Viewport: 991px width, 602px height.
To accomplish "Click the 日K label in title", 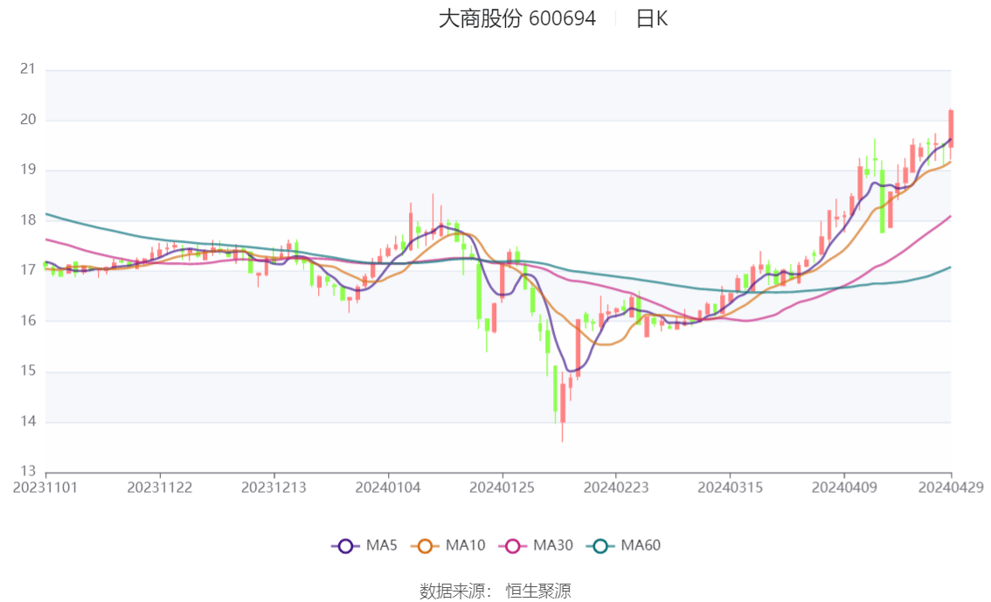I will (x=652, y=19).
